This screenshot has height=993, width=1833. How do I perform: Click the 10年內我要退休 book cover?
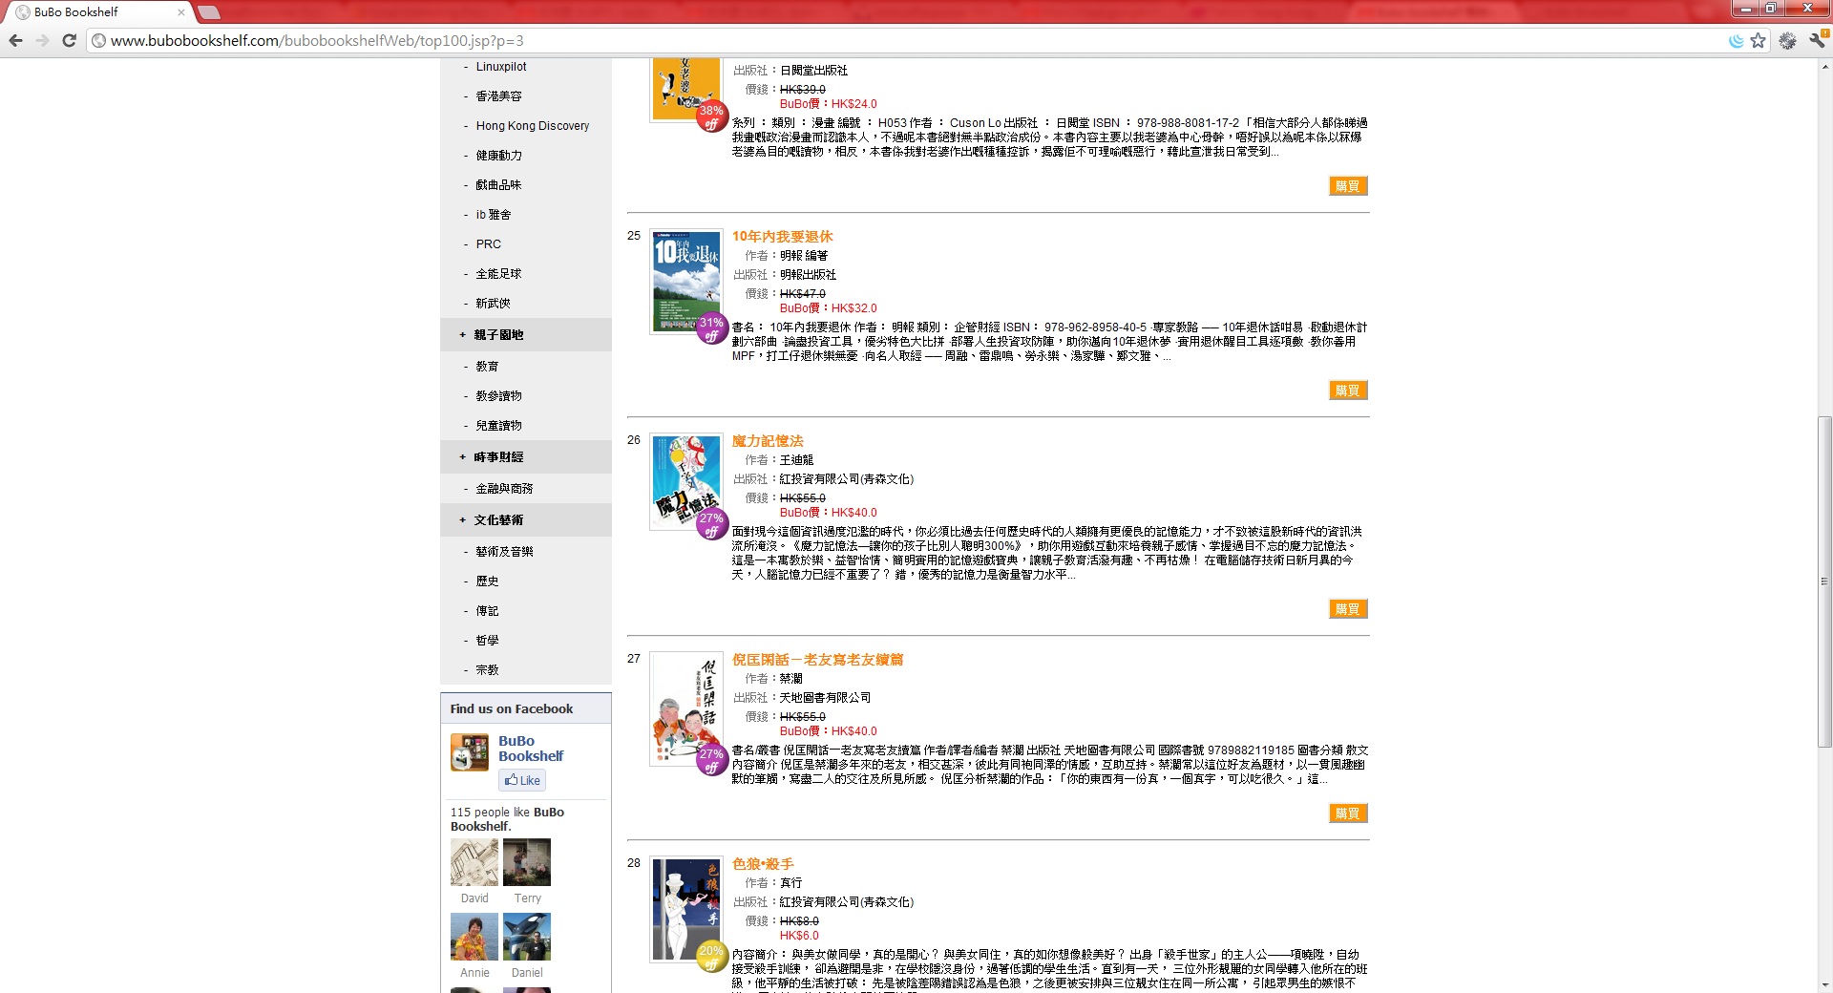(685, 282)
